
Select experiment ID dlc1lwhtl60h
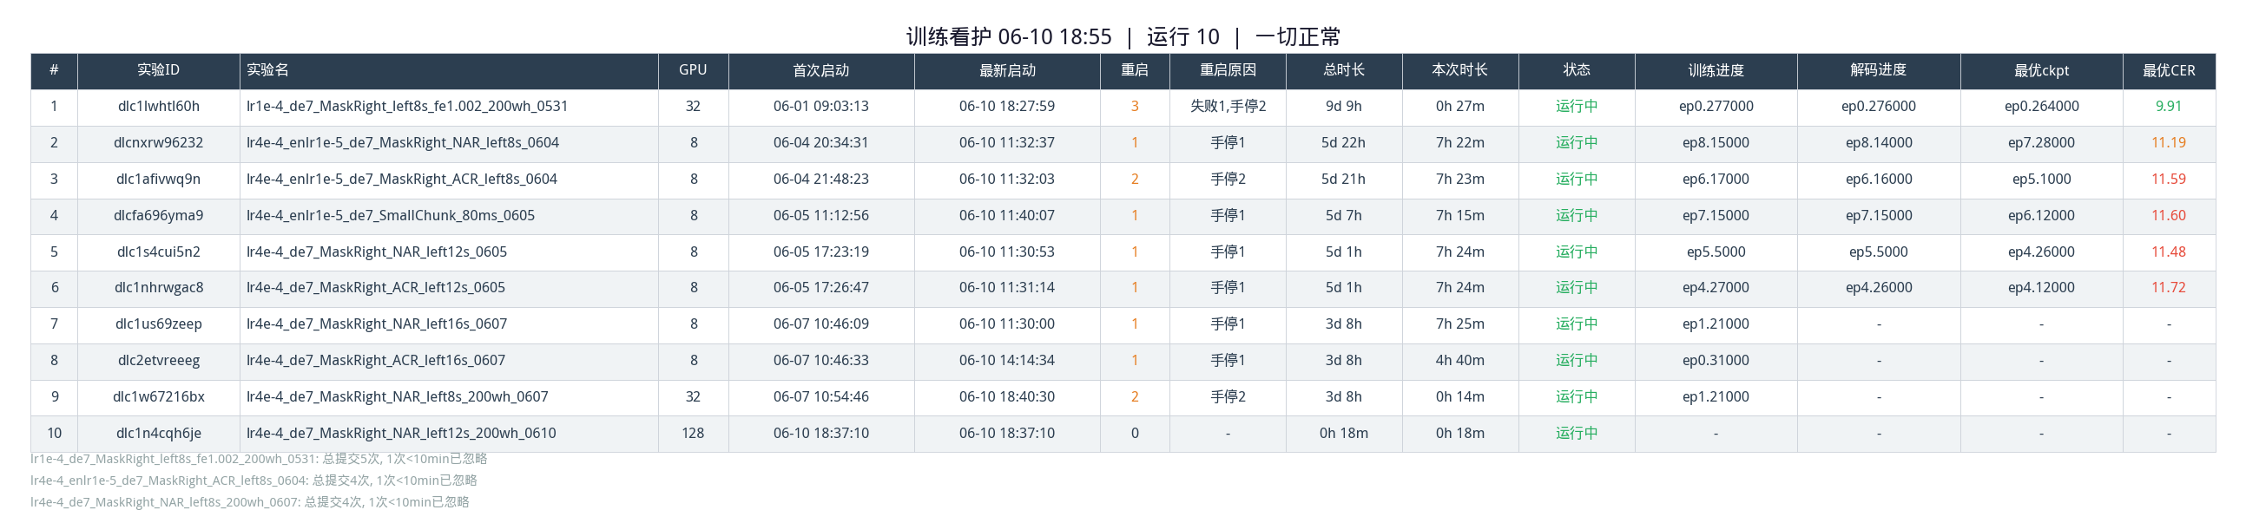(x=159, y=107)
